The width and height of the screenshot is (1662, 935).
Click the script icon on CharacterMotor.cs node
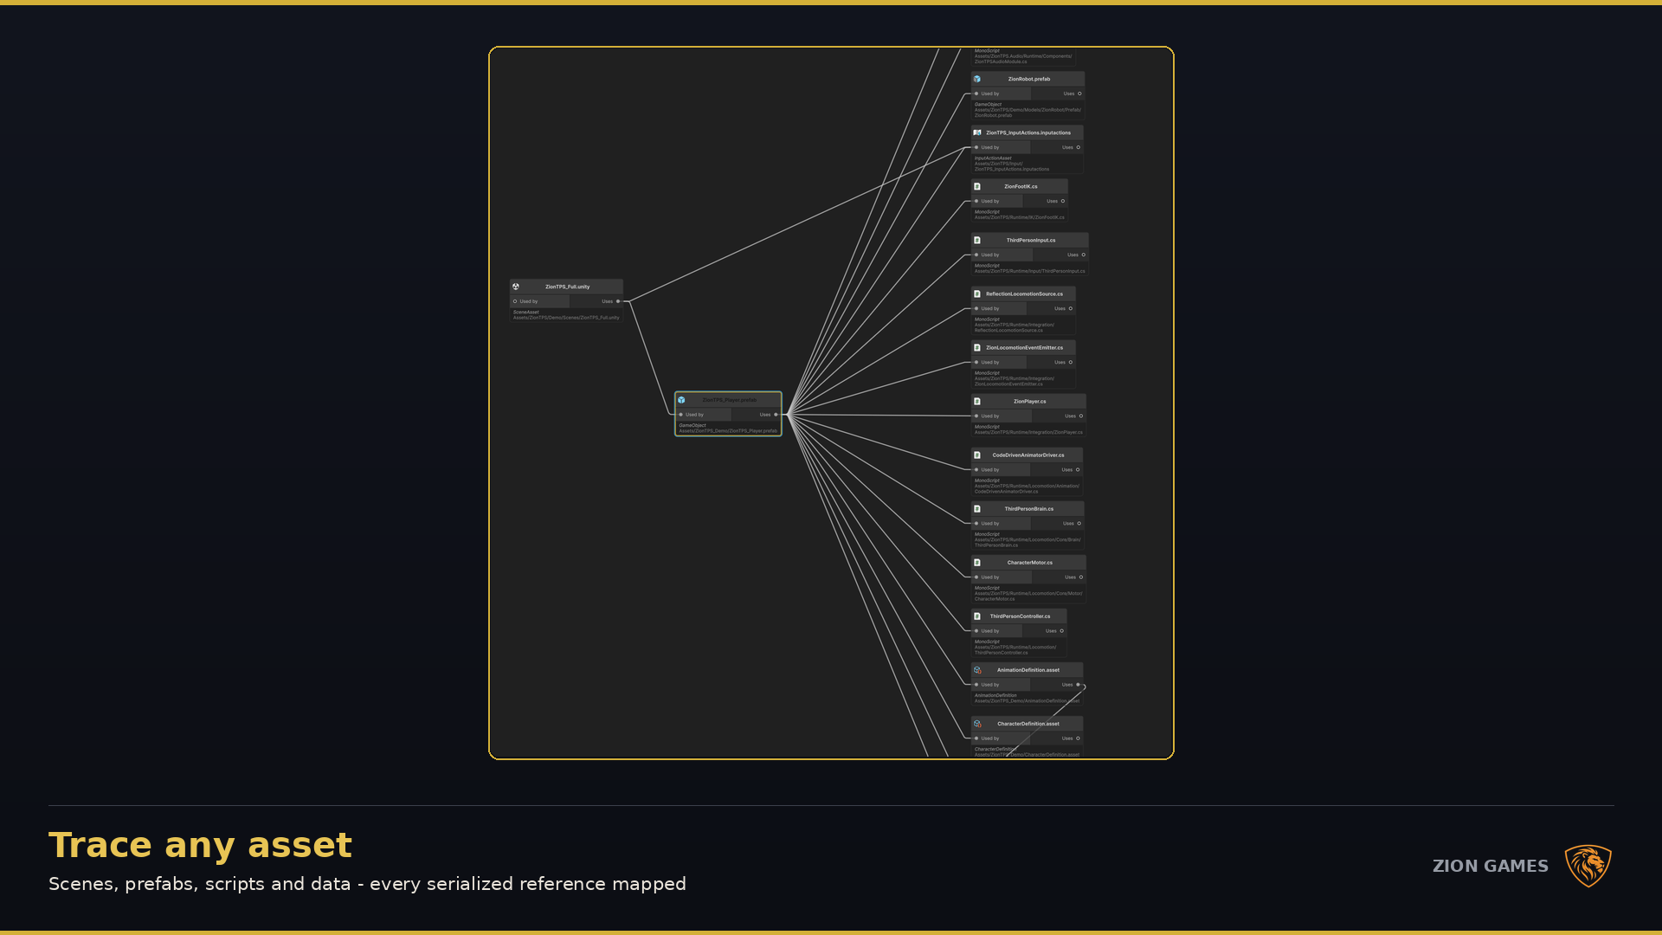(977, 562)
